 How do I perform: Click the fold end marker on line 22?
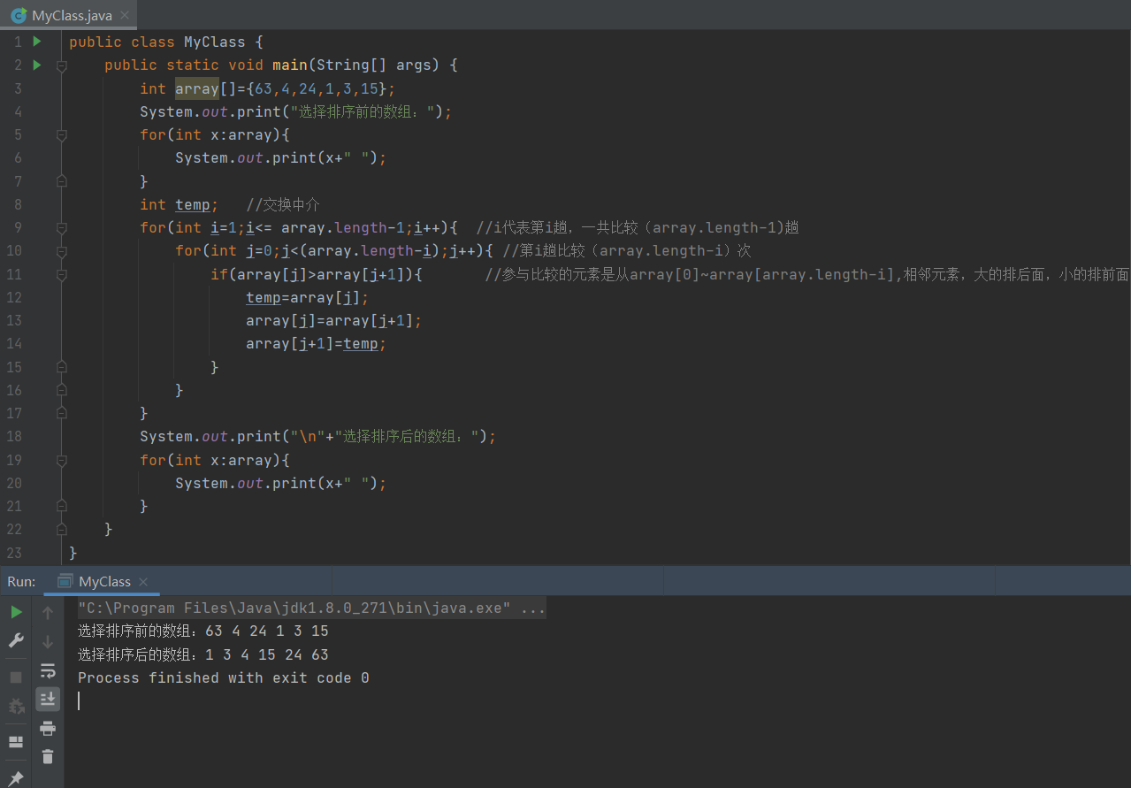[x=61, y=529]
